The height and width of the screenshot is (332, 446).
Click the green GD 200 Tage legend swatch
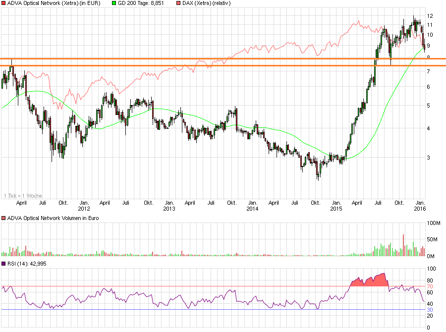(114, 3)
